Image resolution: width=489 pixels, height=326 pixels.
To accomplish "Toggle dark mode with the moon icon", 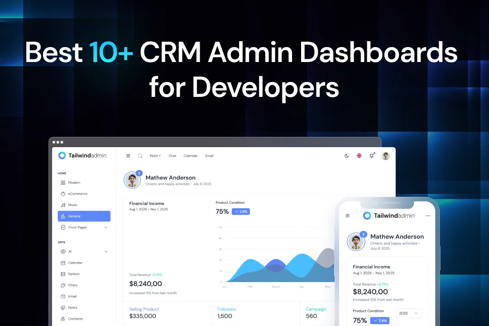I will [347, 156].
